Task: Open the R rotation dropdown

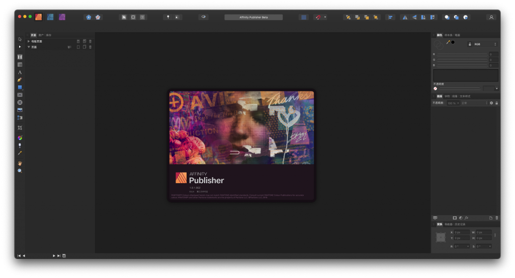Action: pos(468,246)
